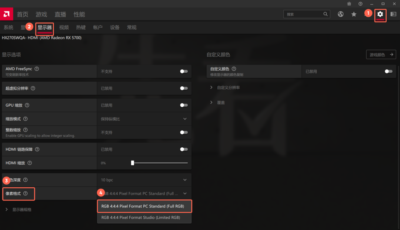Switch to 常规 settings tab
This screenshot has height=230, width=400.
[131, 27]
